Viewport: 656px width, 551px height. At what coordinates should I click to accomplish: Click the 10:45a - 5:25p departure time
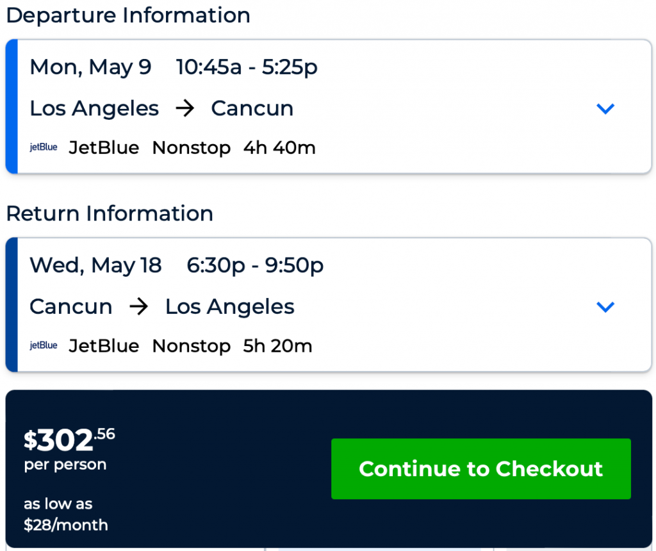click(247, 67)
